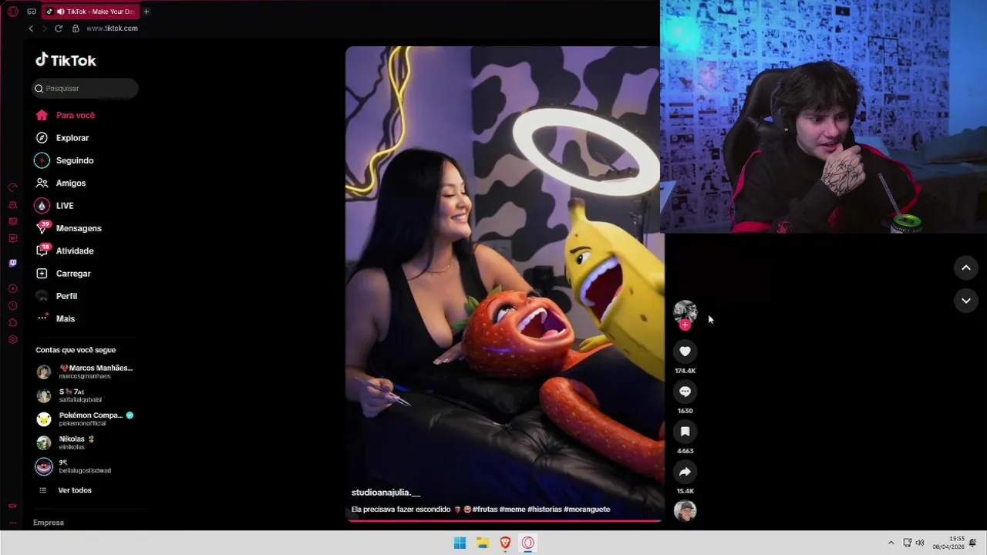Launch Brave browser from taskbar
Viewport: 987px width, 555px height.
505,543
